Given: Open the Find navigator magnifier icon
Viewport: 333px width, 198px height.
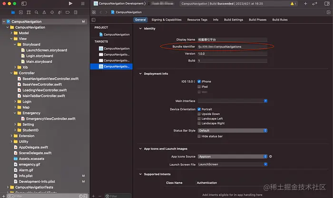Looking at the screenshot, I should click(37, 12).
